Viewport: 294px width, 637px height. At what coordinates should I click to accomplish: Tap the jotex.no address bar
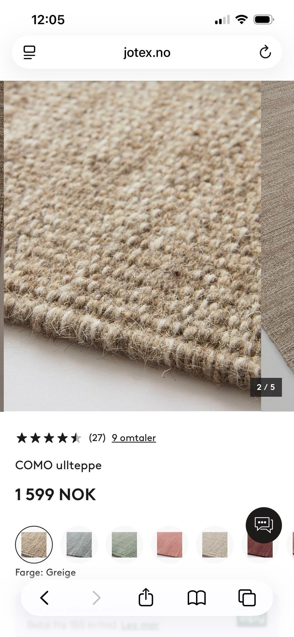point(147,52)
